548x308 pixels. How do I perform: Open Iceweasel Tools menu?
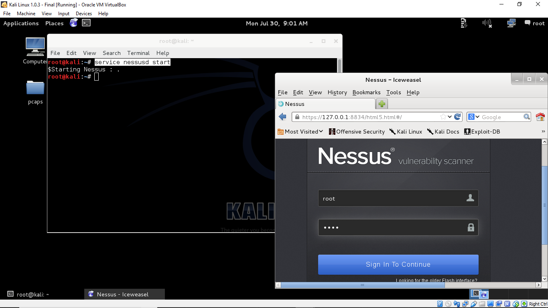point(394,92)
